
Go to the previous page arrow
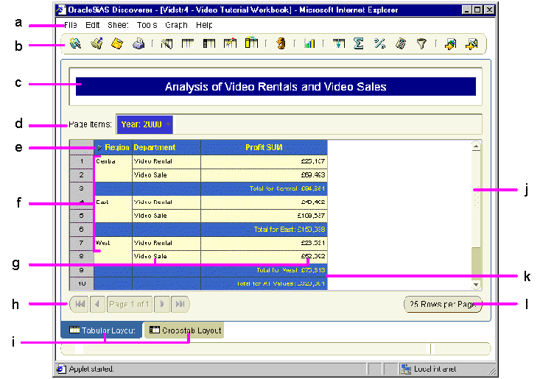97,304
